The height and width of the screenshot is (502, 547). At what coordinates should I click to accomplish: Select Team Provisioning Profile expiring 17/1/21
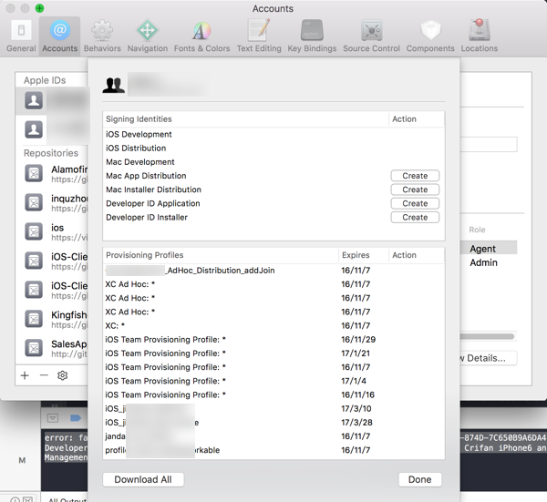tap(273, 353)
